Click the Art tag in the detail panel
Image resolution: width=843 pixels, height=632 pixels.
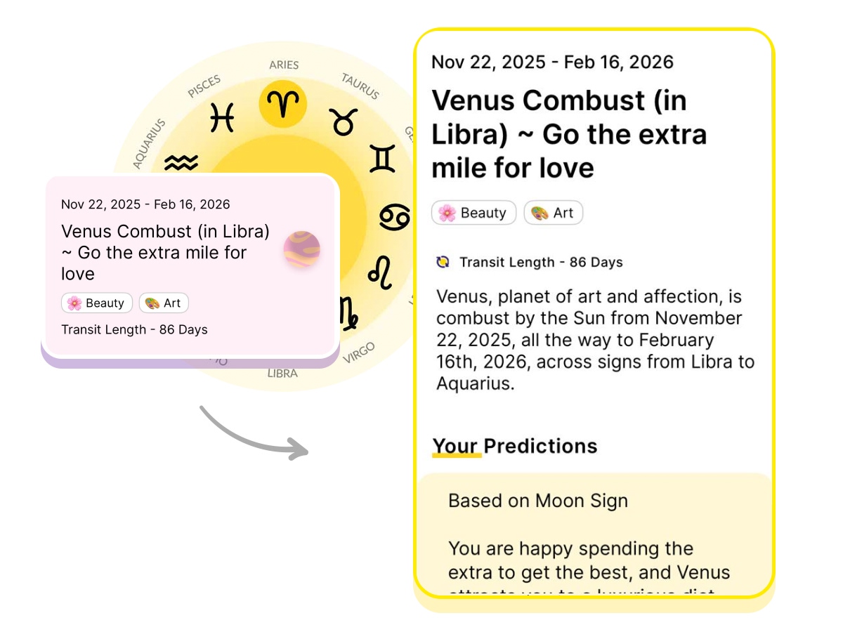tap(554, 213)
